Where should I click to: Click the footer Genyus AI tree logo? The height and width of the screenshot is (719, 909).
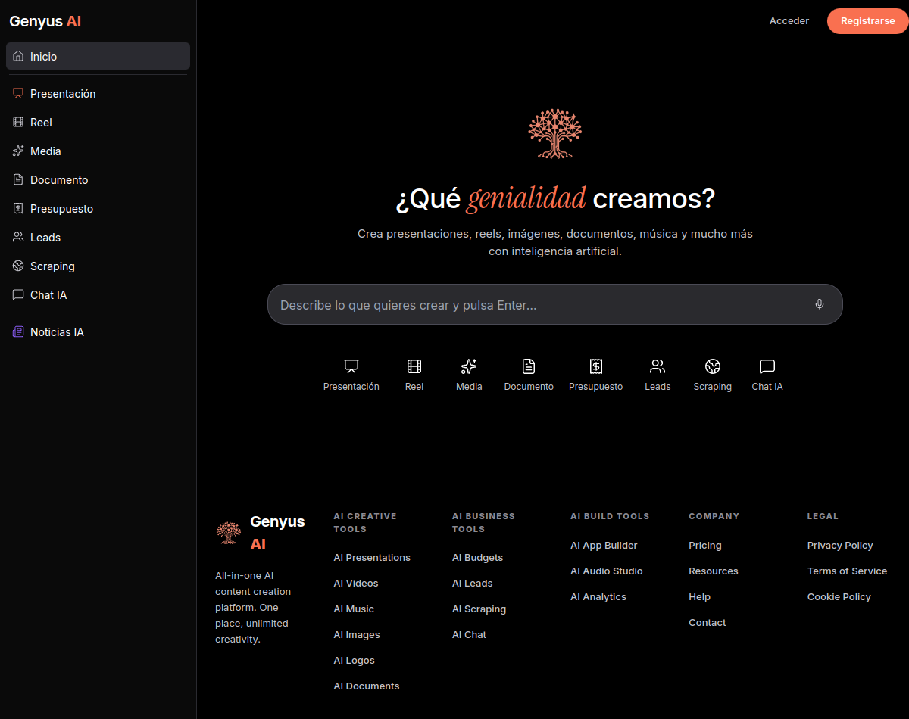point(229,533)
